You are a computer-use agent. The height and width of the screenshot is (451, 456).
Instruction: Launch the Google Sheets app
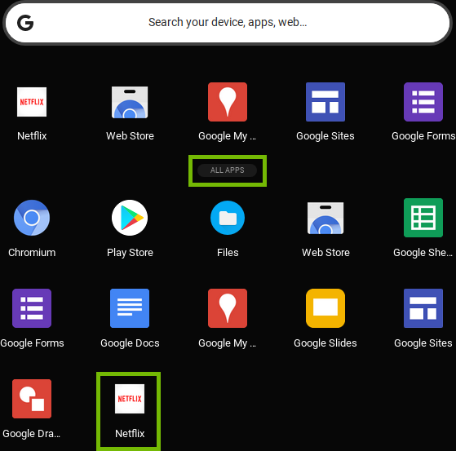click(x=423, y=218)
